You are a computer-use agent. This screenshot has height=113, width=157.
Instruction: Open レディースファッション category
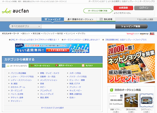click(21, 80)
